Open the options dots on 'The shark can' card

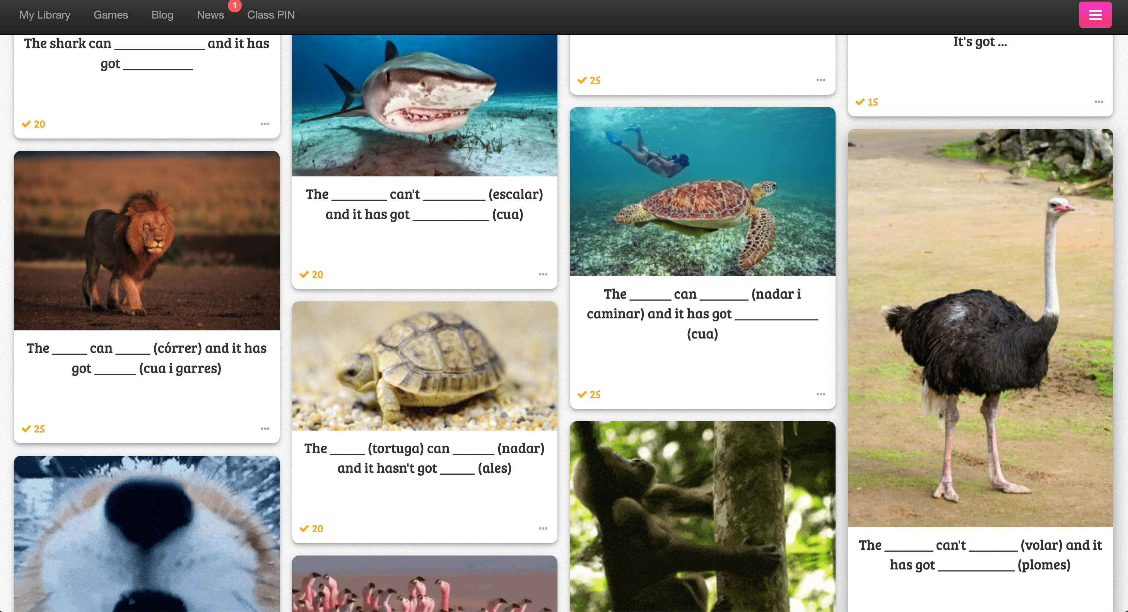265,124
